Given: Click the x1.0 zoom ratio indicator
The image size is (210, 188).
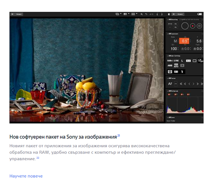Looking at the screenshot, I should point(151,14).
